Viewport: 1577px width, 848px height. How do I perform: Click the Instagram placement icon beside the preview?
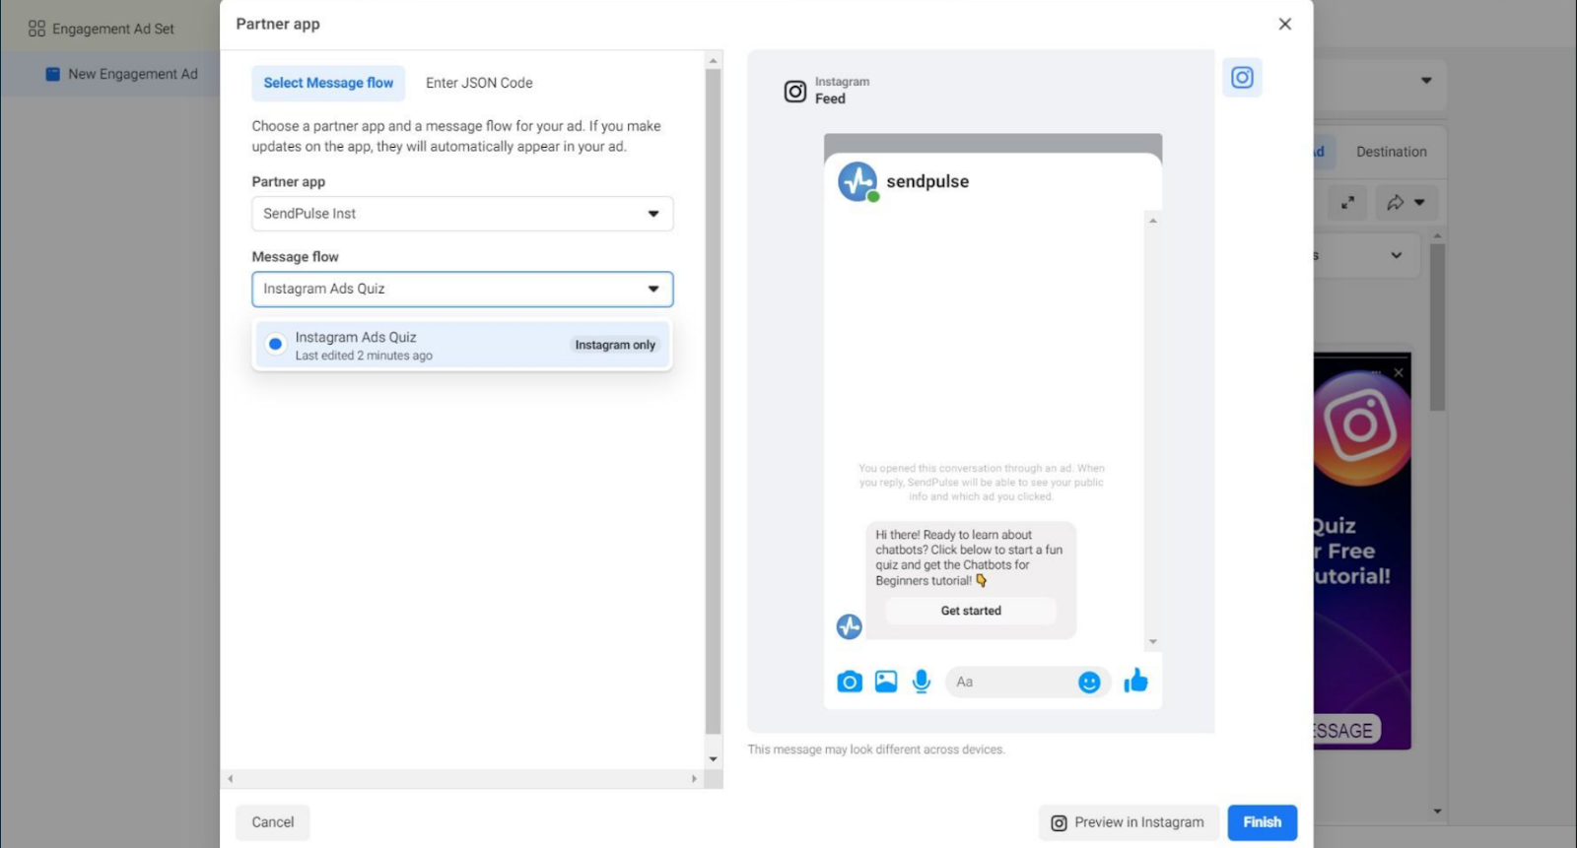[x=1242, y=77]
